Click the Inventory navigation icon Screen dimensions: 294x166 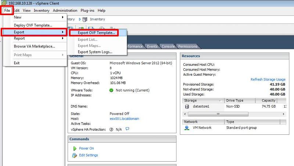[85, 19]
